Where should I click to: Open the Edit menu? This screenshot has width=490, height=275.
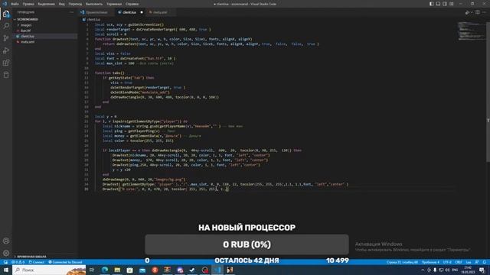click(x=28, y=4)
